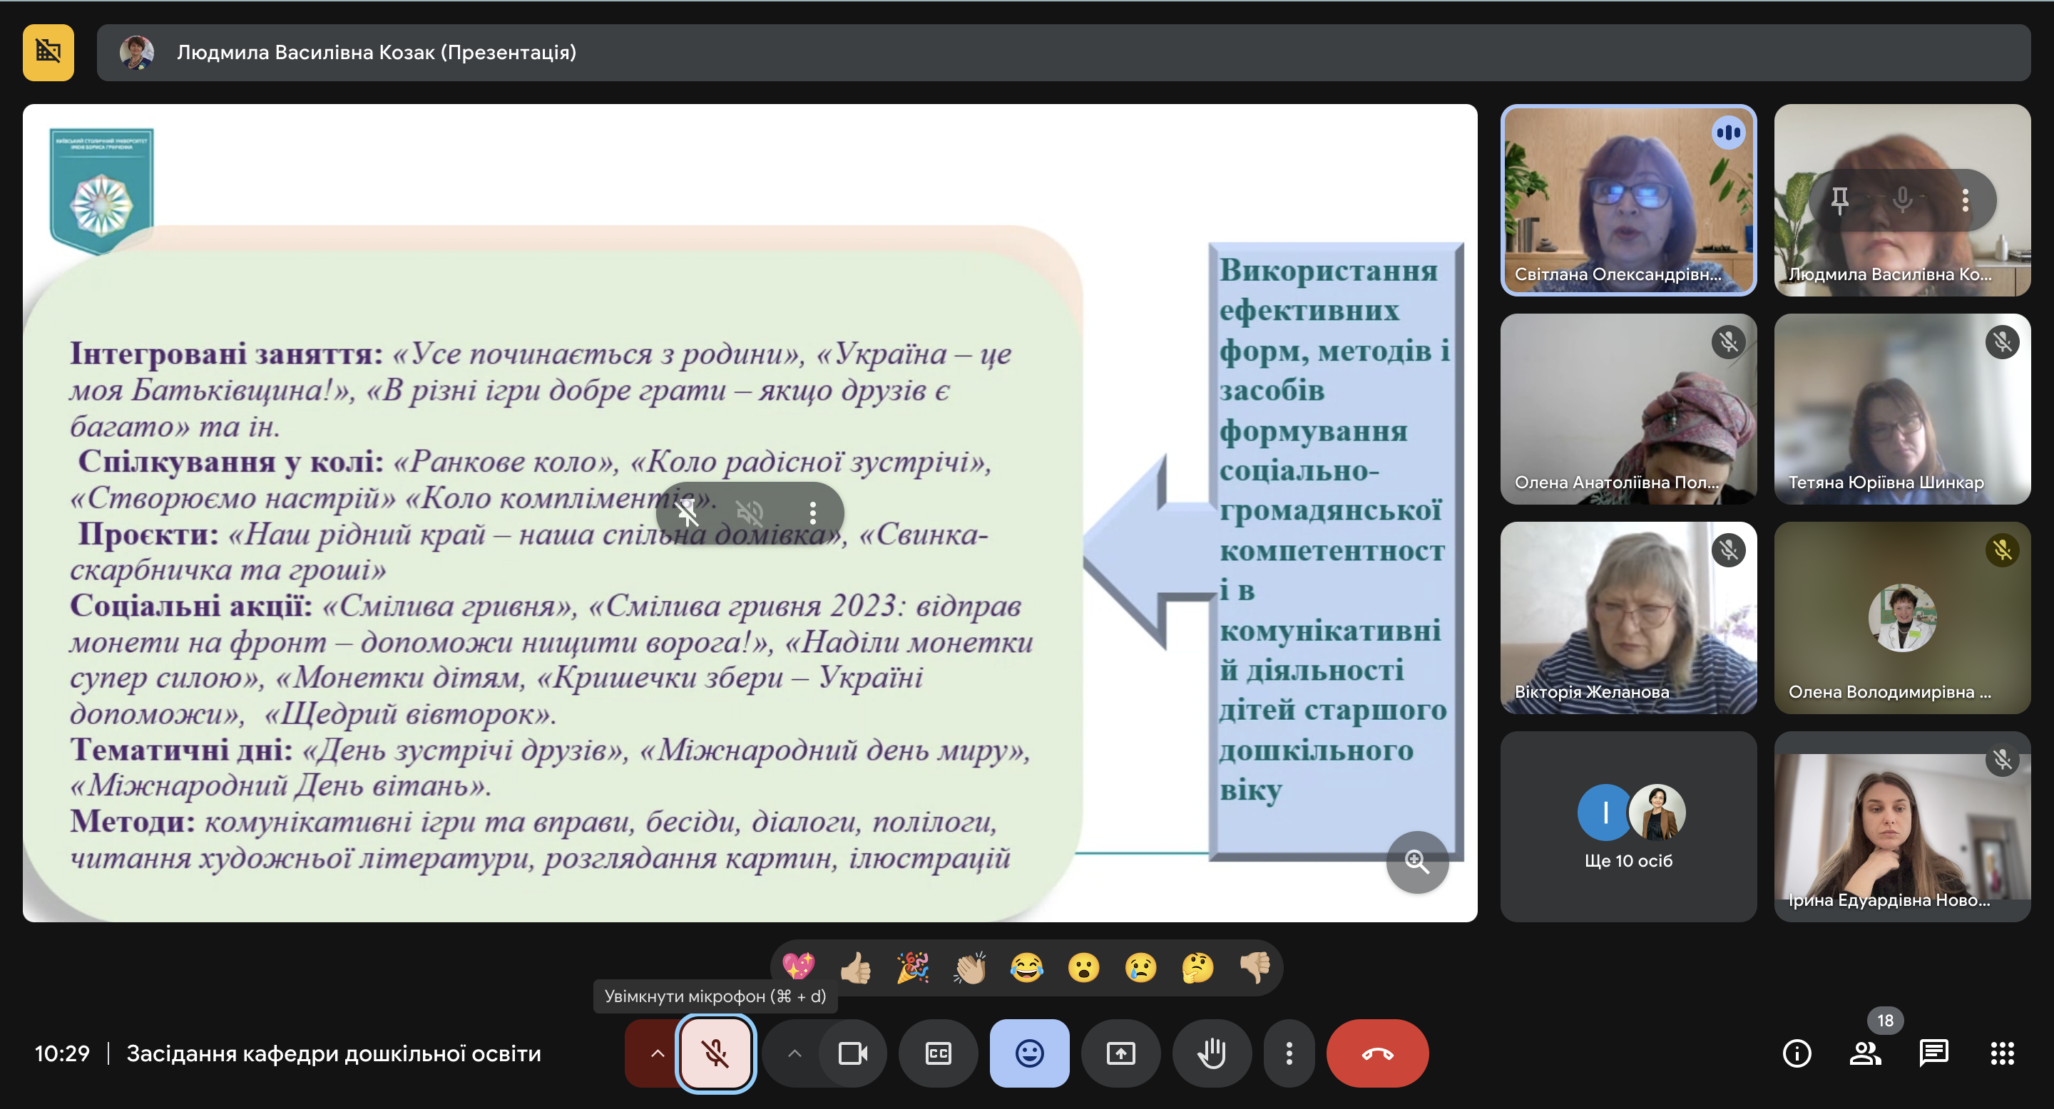Screen dimensions: 2054x1109
Task: Expand audio settings arrow next to microphone
Action: point(657,1053)
